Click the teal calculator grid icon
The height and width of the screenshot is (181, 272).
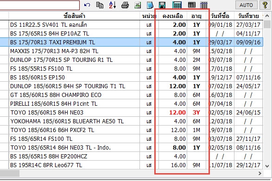pyautogui.click(x=177, y=5)
